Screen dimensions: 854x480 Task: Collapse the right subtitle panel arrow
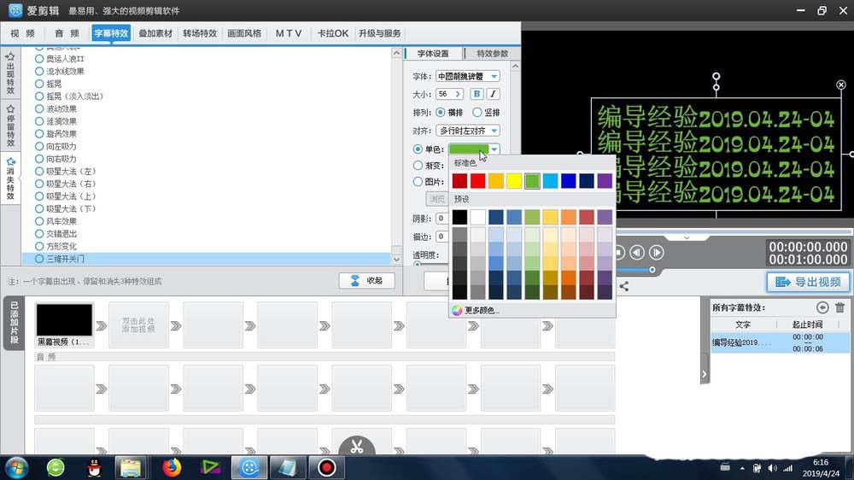pyautogui.click(x=705, y=374)
